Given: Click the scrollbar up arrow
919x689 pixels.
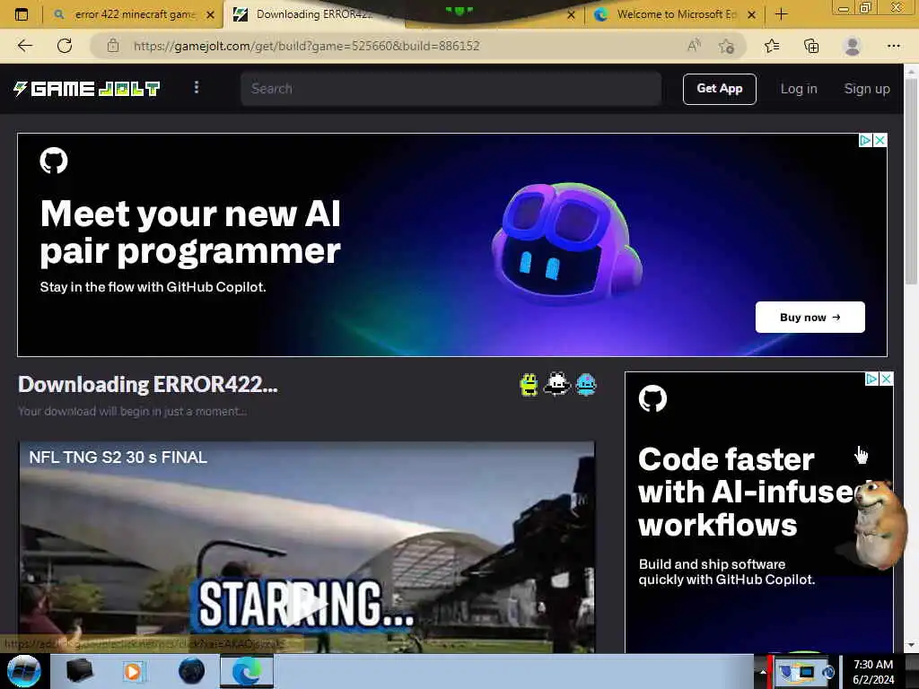Looking at the screenshot, I should tap(910, 71).
